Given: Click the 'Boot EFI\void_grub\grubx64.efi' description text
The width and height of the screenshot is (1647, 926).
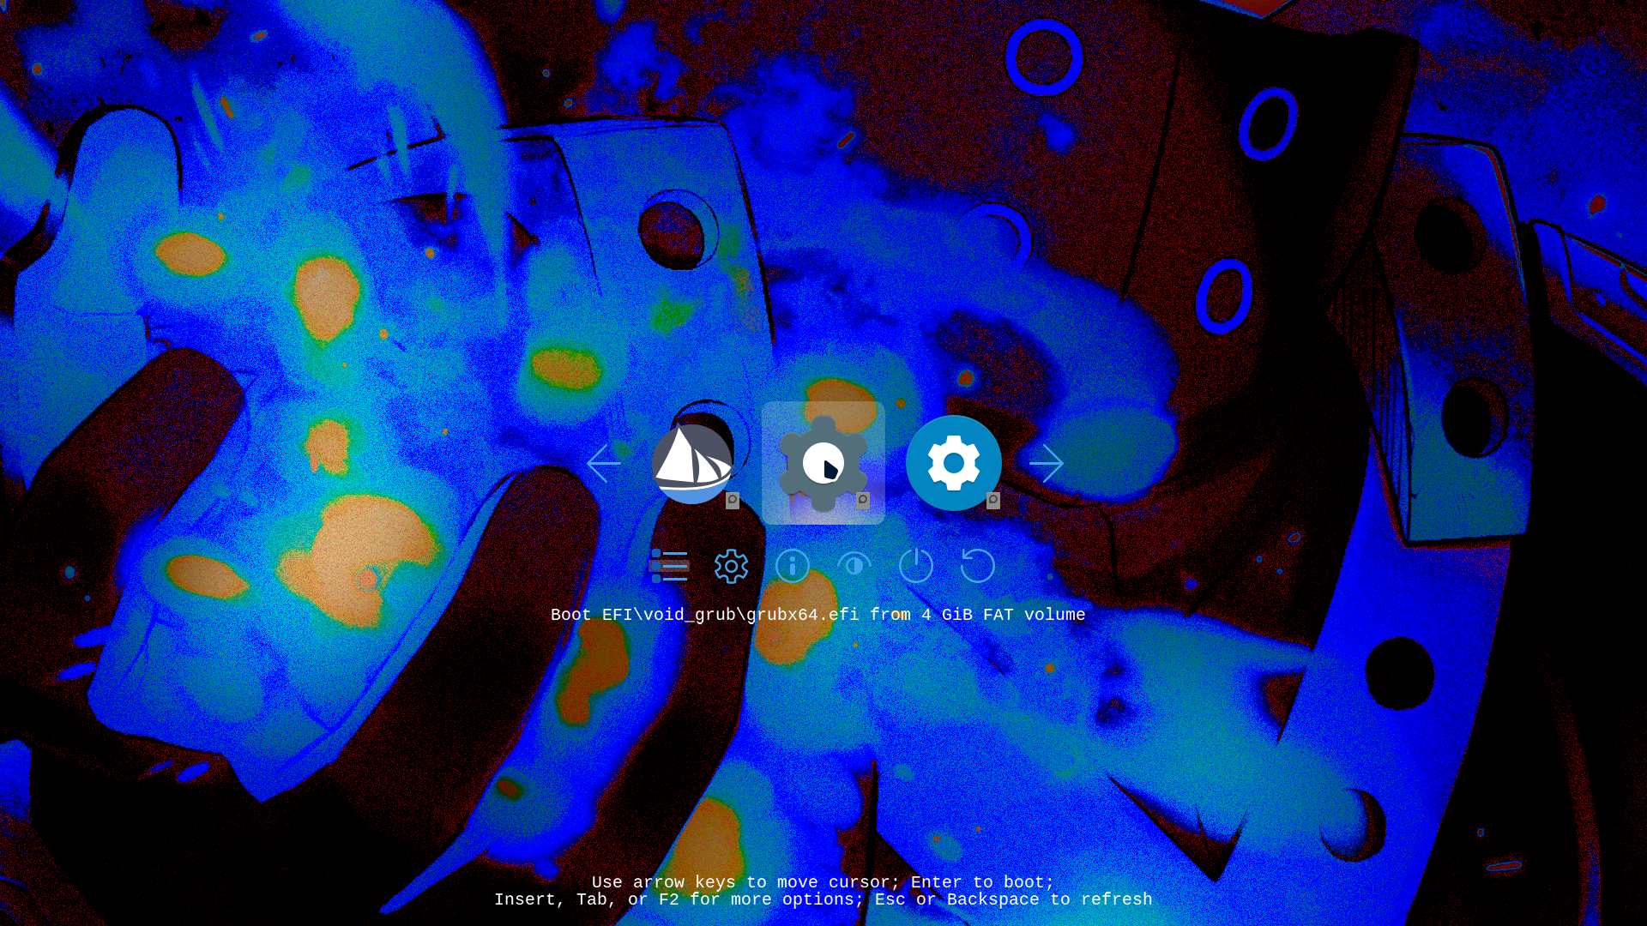Looking at the screenshot, I should point(817,615).
